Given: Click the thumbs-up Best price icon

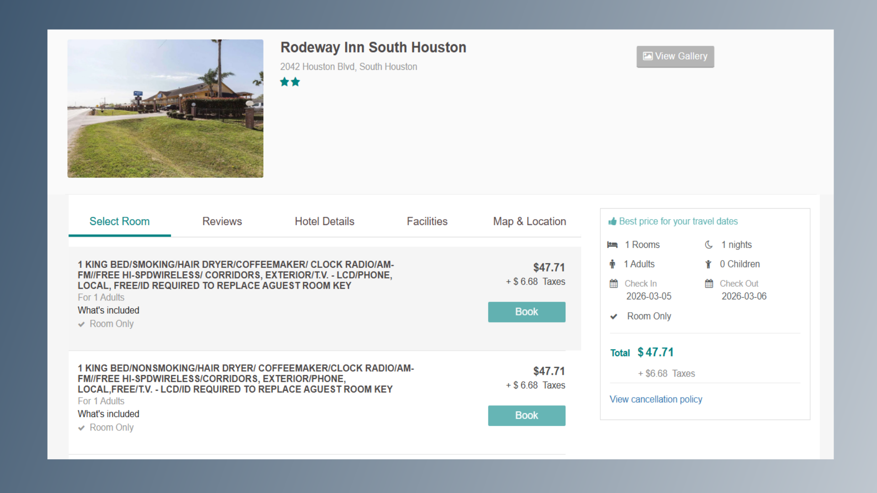Looking at the screenshot, I should point(612,221).
